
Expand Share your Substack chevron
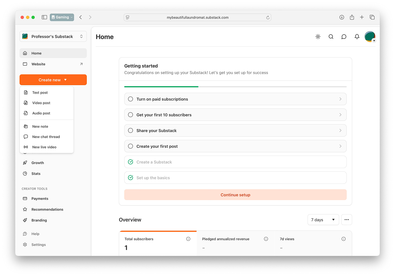[340, 130]
